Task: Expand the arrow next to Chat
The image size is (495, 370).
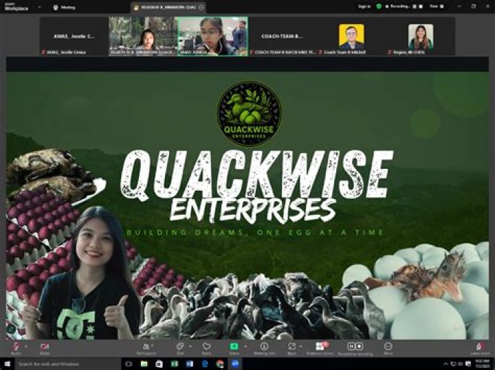Action: coord(190,344)
